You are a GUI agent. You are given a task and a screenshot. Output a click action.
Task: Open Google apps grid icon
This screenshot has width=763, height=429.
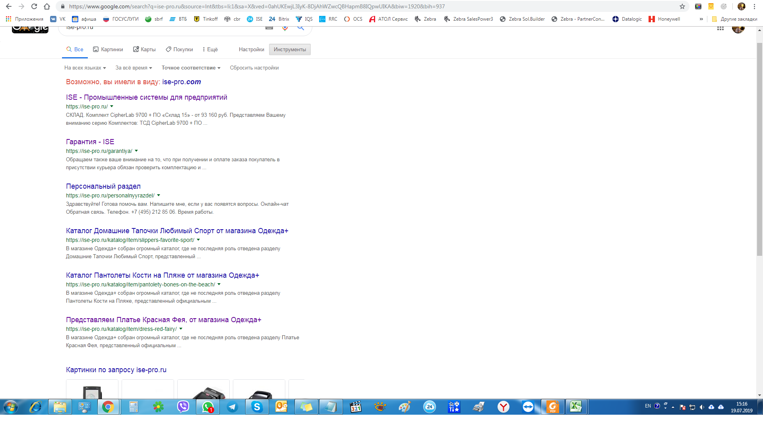[720, 28]
